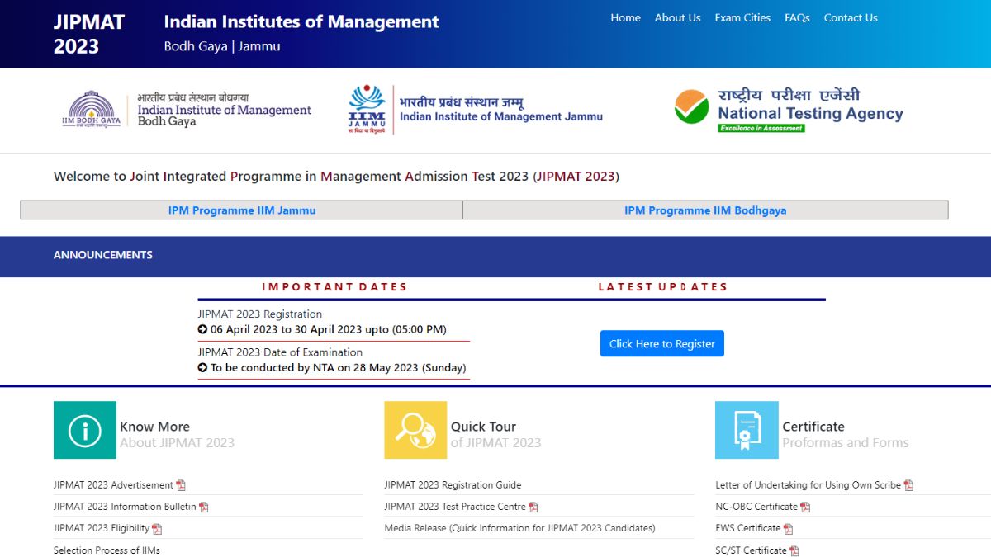The height and width of the screenshot is (557, 991).
Task: Open PDF icon beside SC/ST Certificate
Action: point(794,550)
